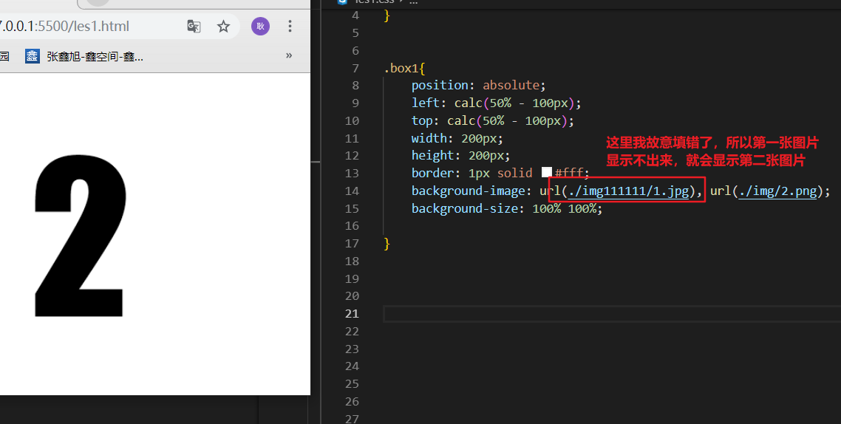The width and height of the screenshot is (841, 424).
Task: Open the purple Chrome profile avatar
Action: click(260, 27)
